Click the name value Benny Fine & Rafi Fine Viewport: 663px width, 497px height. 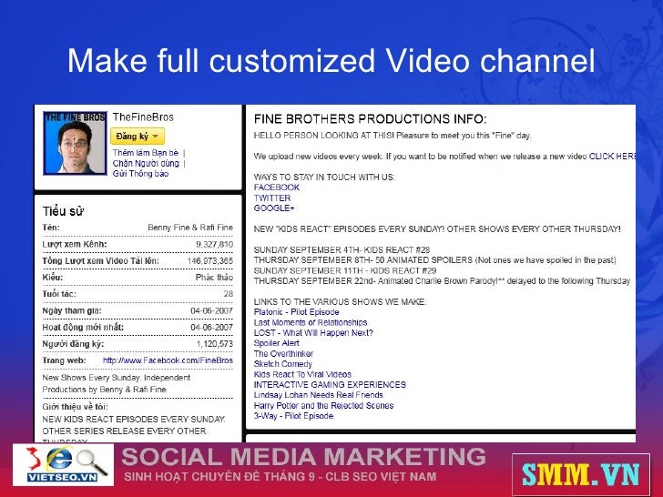[x=190, y=228]
